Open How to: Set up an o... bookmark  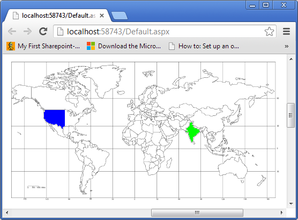click(204, 46)
